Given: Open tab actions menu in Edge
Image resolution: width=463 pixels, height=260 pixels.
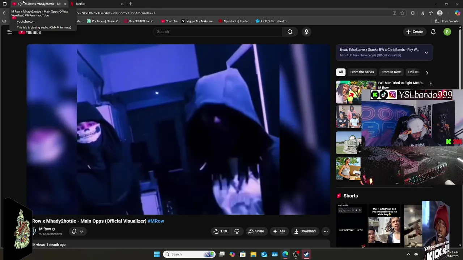Looking at the screenshot, I should (5, 4).
